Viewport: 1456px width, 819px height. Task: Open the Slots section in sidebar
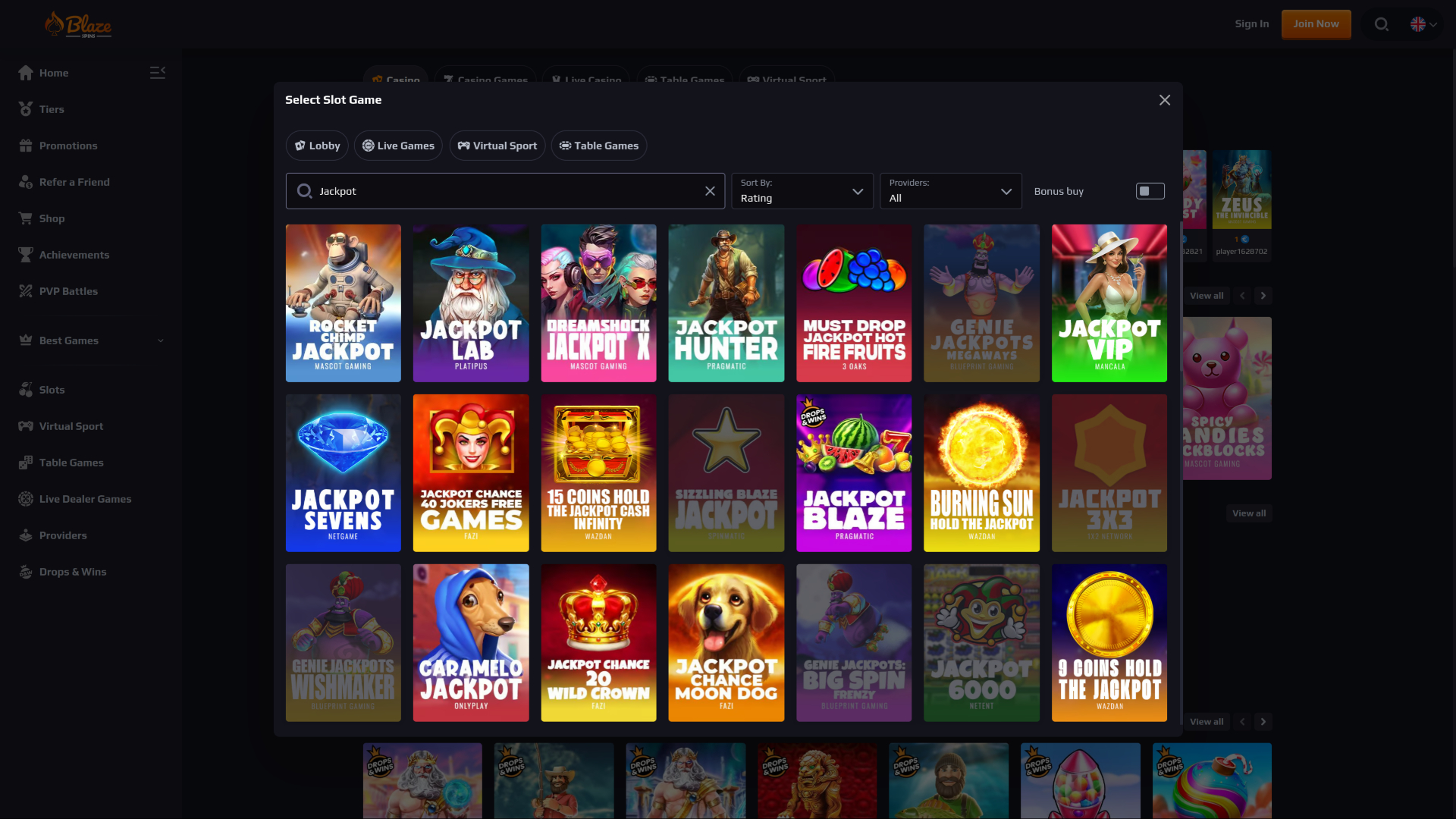(52, 389)
